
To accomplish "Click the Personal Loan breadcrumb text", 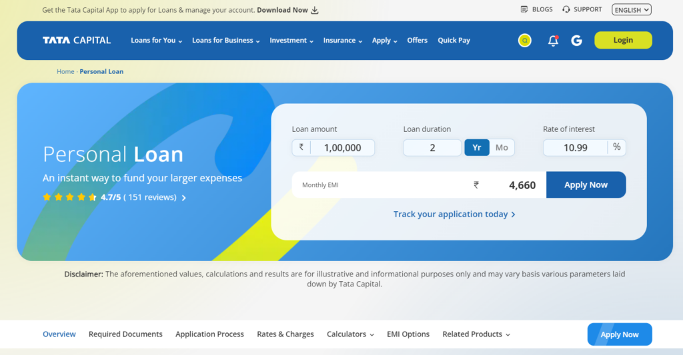I will [x=101, y=72].
